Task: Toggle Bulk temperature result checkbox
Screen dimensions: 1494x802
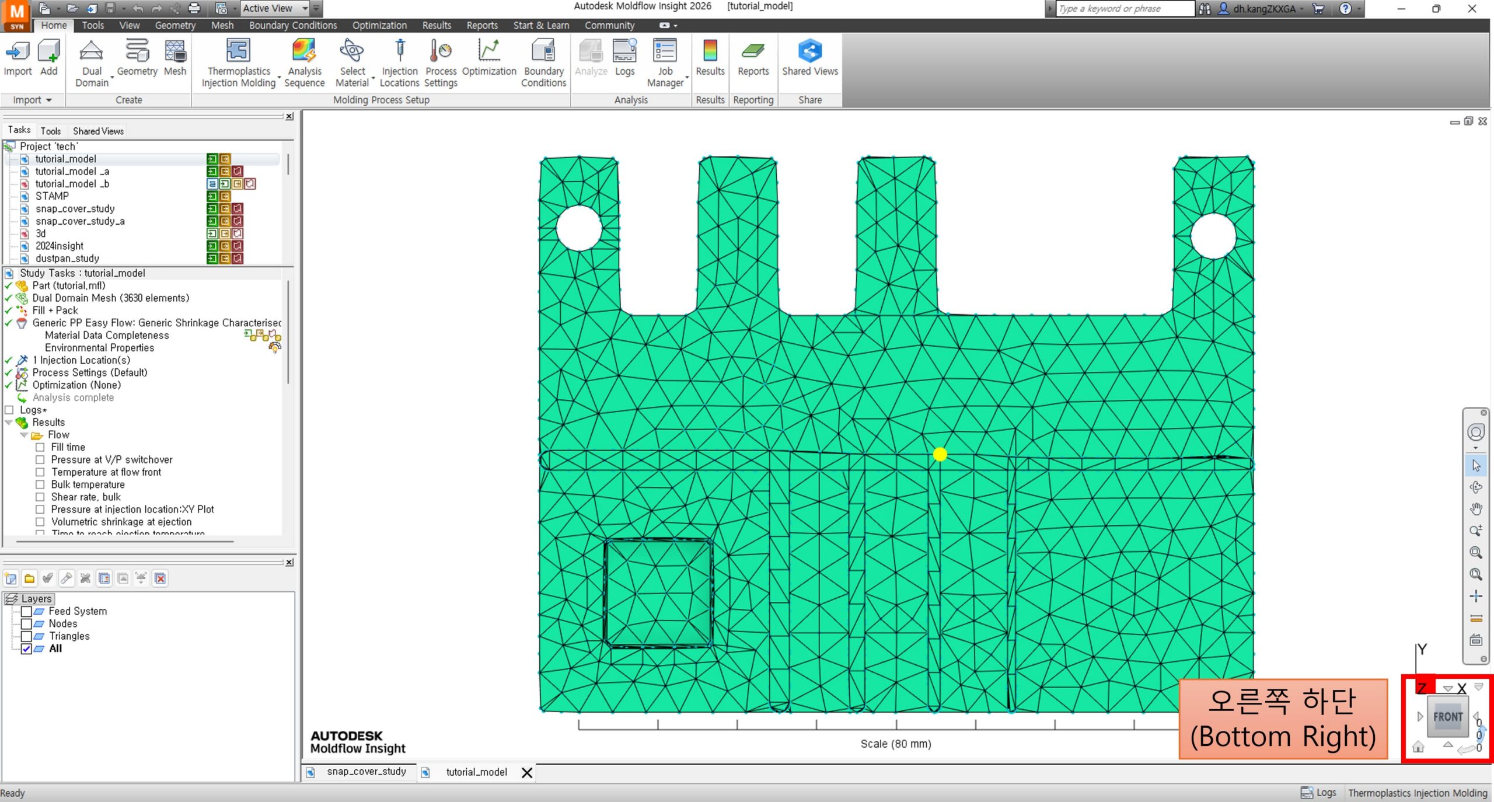Action: point(40,484)
